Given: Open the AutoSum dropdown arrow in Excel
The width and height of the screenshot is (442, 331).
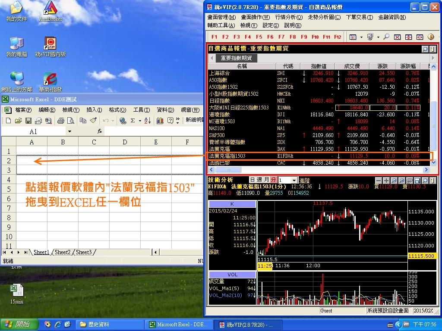Looking at the screenshot, I should point(140,121).
